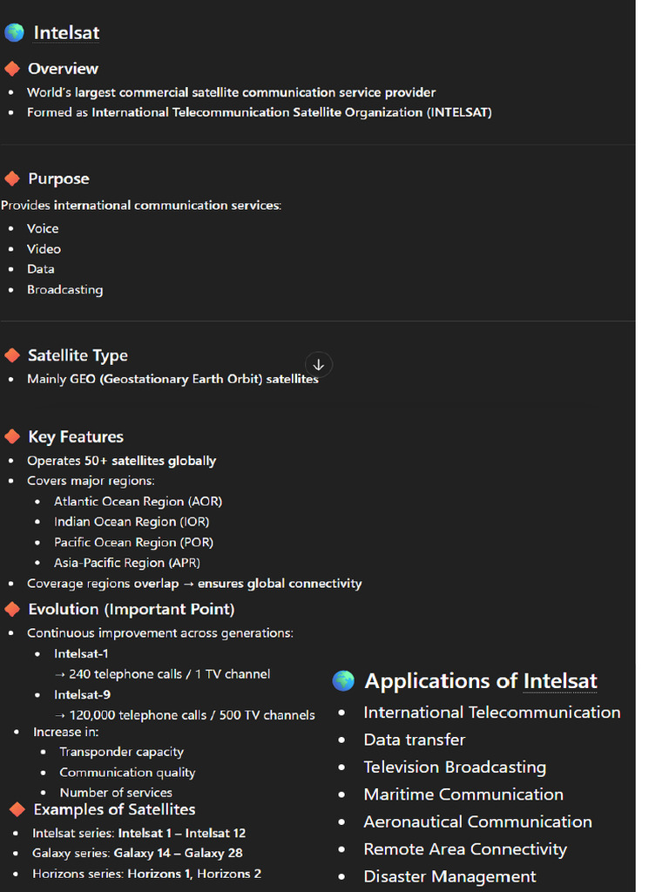This screenshot has width=669, height=892.
Task: Click the orange diamond next to Key Features
Action: click(12, 437)
